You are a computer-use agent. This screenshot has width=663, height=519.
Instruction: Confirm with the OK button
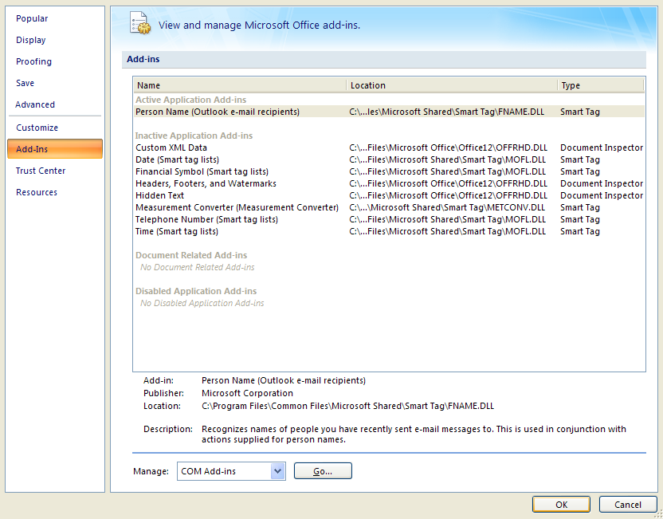pos(561,505)
